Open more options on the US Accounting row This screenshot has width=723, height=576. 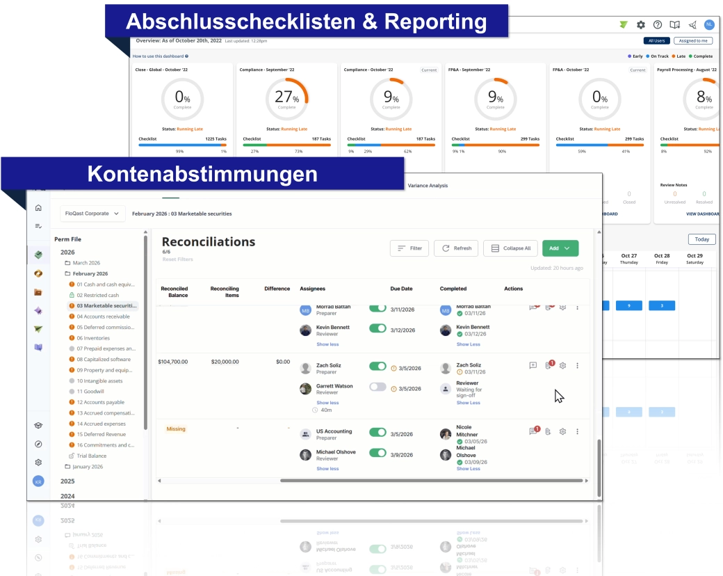[x=577, y=431]
